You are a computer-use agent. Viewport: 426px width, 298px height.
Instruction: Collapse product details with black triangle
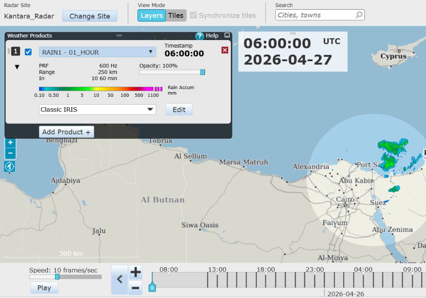tap(17, 67)
